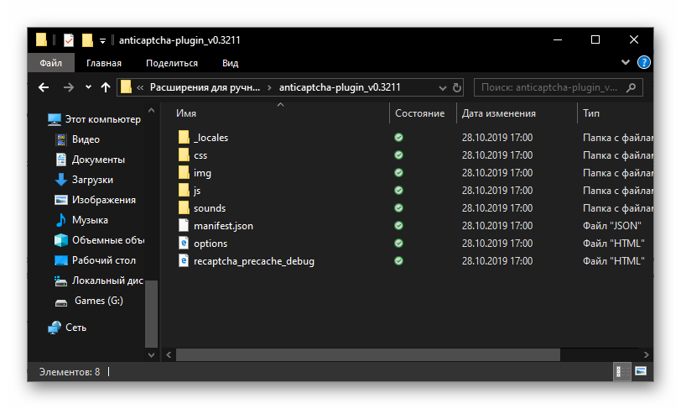Switch to the Вид ribbon tab

tap(230, 63)
